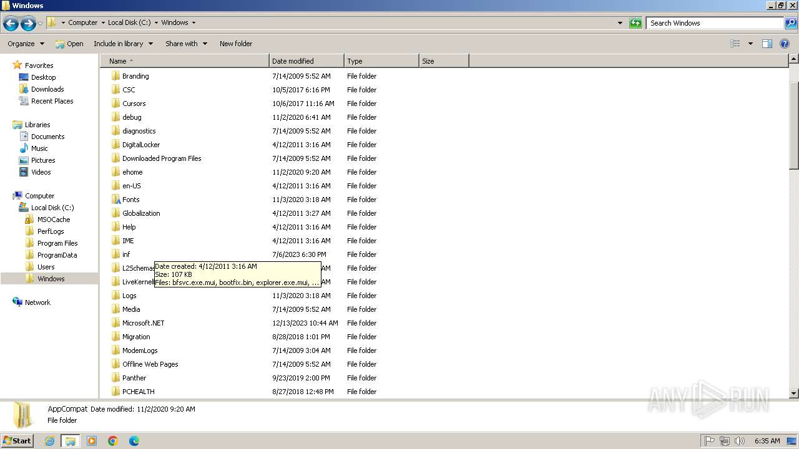The width and height of the screenshot is (799, 449).
Task: Expand the Computer breadcrumb dropdown arrow
Action: click(x=103, y=23)
